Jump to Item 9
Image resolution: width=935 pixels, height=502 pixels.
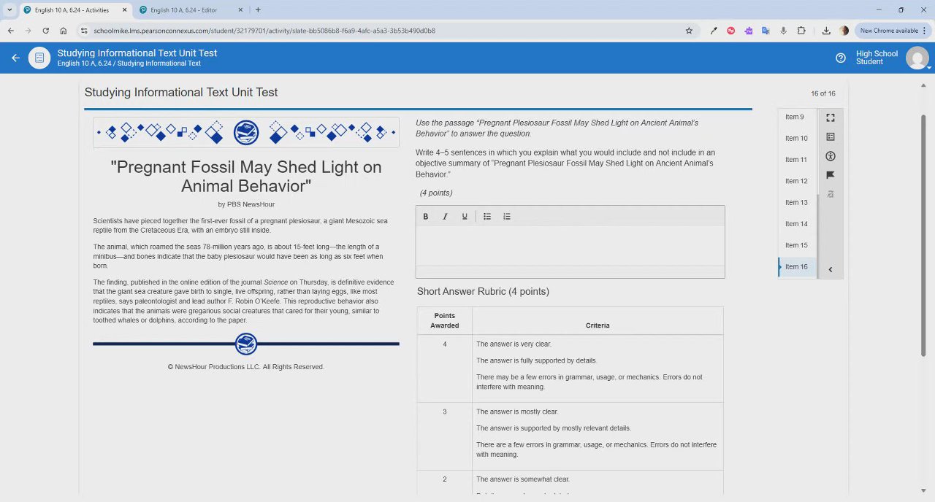coord(796,117)
